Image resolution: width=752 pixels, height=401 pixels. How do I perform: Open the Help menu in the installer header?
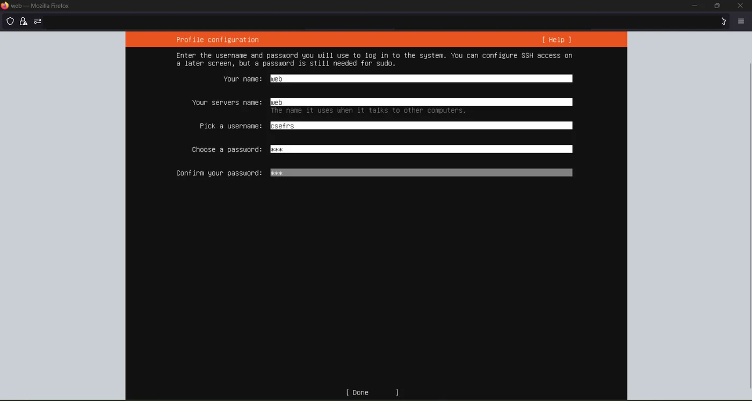(556, 40)
